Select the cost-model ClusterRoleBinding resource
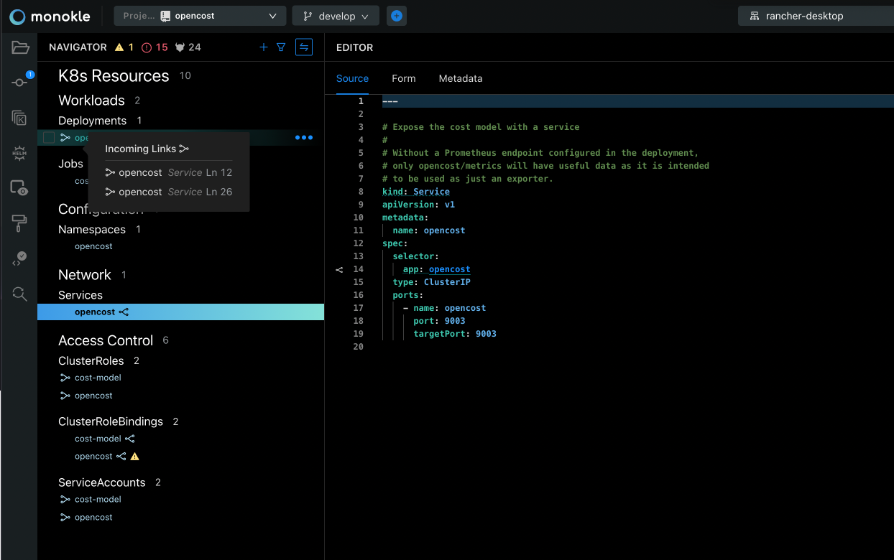894x560 pixels. pyautogui.click(x=98, y=439)
